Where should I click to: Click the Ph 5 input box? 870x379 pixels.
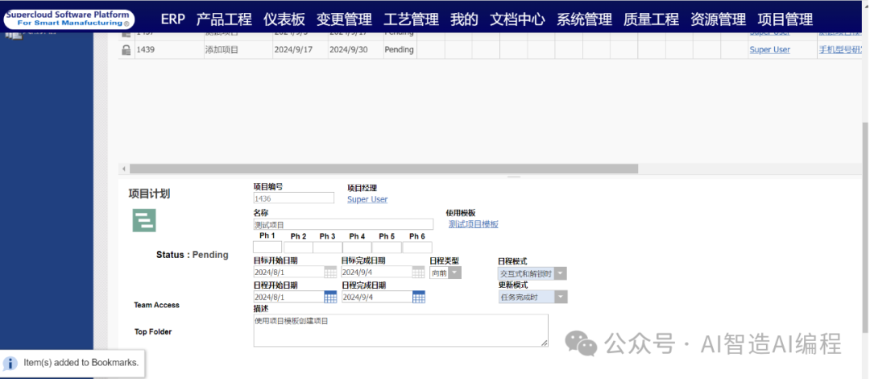pyautogui.click(x=387, y=248)
